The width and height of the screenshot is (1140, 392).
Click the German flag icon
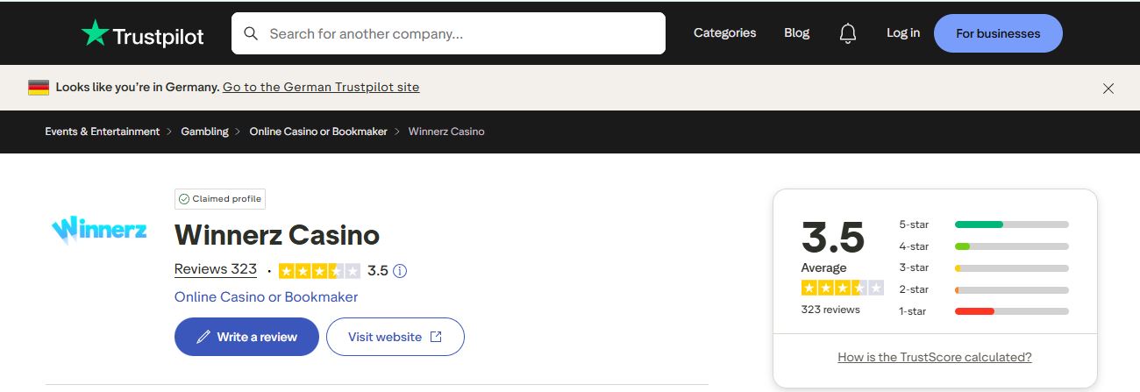39,88
